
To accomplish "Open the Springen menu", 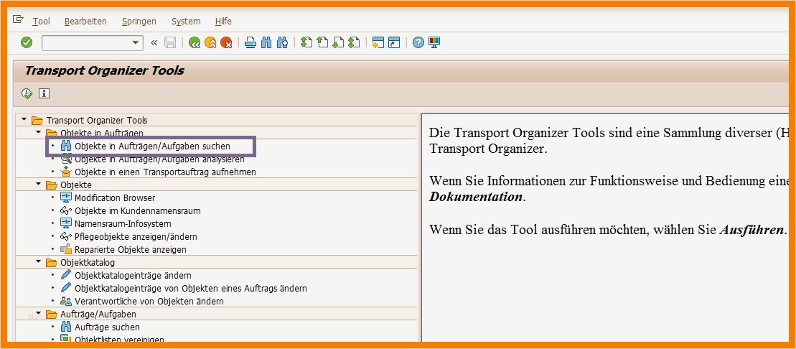I will point(139,22).
